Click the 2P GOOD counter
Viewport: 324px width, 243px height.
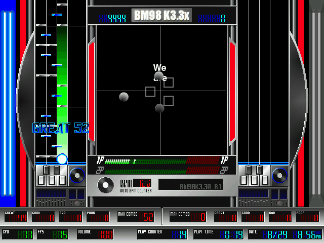[253, 217]
